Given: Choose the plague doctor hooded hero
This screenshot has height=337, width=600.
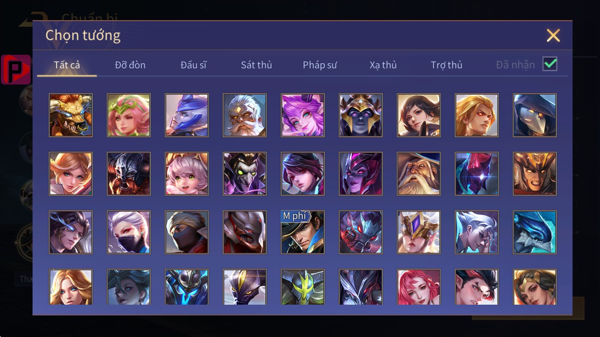Looking at the screenshot, I should [535, 115].
